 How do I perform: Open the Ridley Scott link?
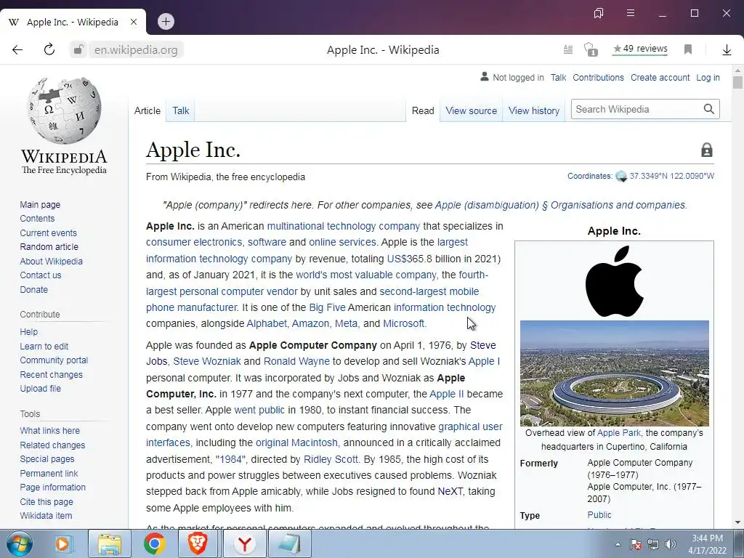pyautogui.click(x=331, y=459)
